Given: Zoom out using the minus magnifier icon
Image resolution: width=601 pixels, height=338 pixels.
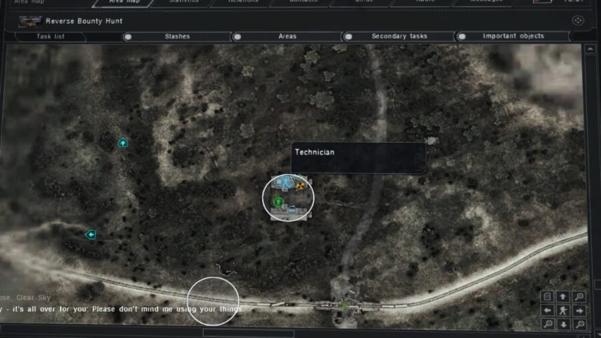Looking at the screenshot, I should tap(548, 325).
